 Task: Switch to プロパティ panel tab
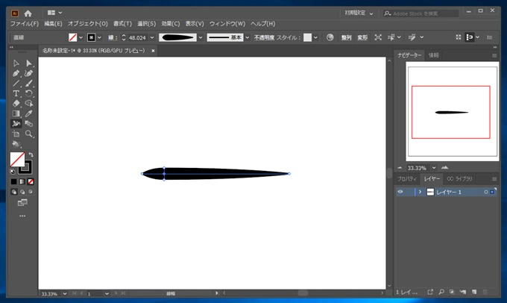407,178
